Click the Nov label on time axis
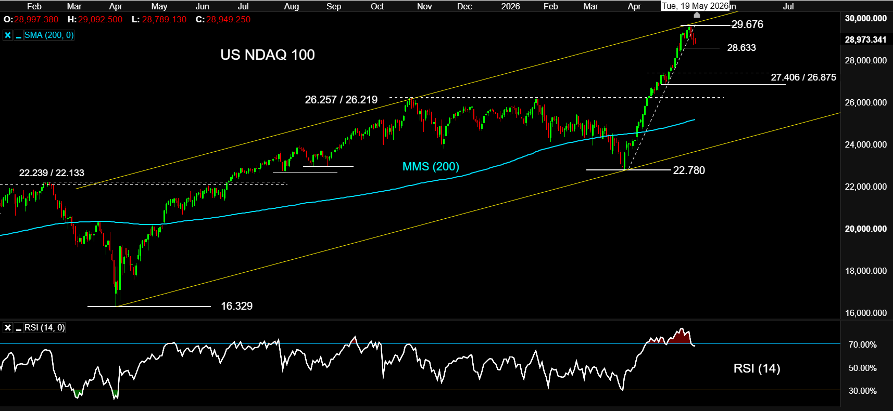This screenshot has width=893, height=411. pyautogui.click(x=424, y=6)
